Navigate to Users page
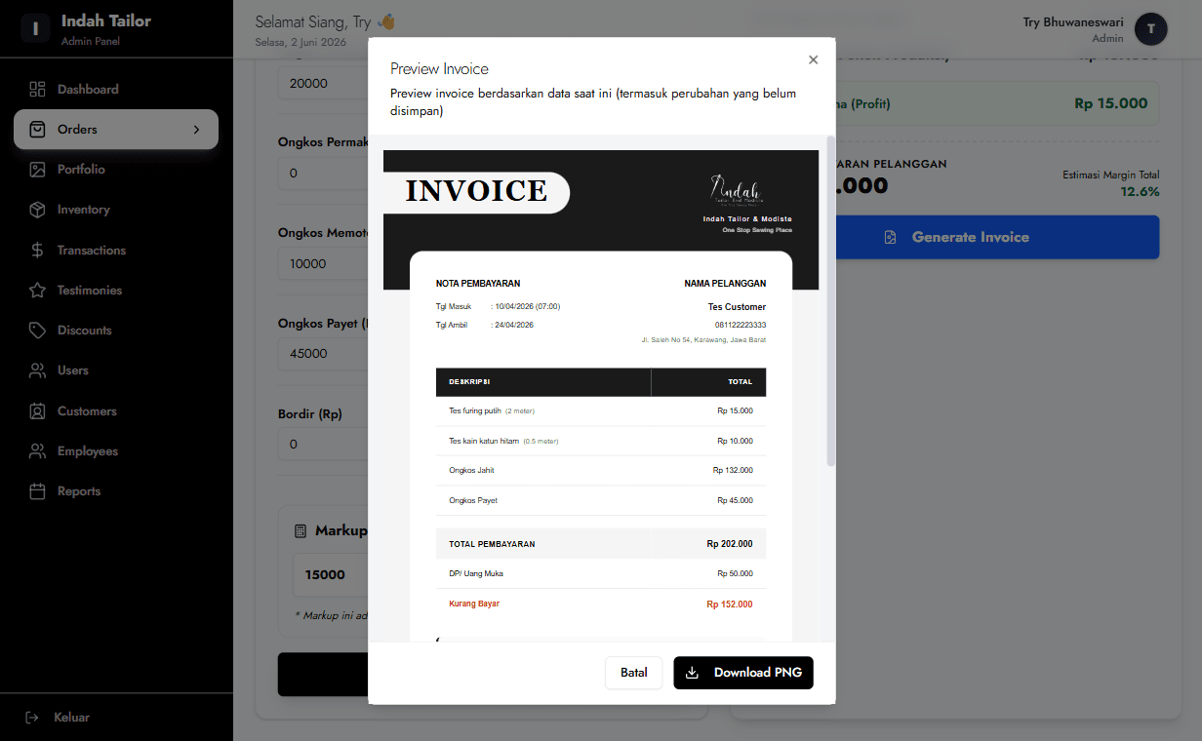 [x=116, y=370]
